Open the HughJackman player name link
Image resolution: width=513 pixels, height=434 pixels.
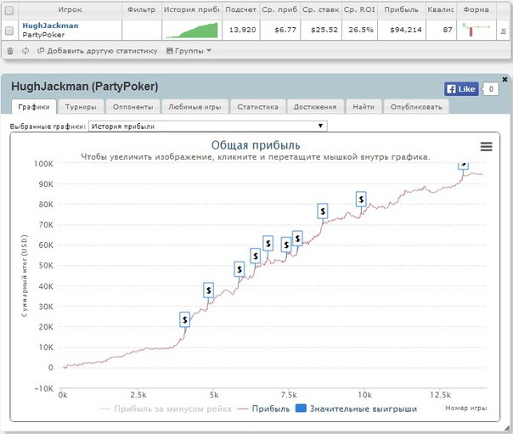[50, 25]
